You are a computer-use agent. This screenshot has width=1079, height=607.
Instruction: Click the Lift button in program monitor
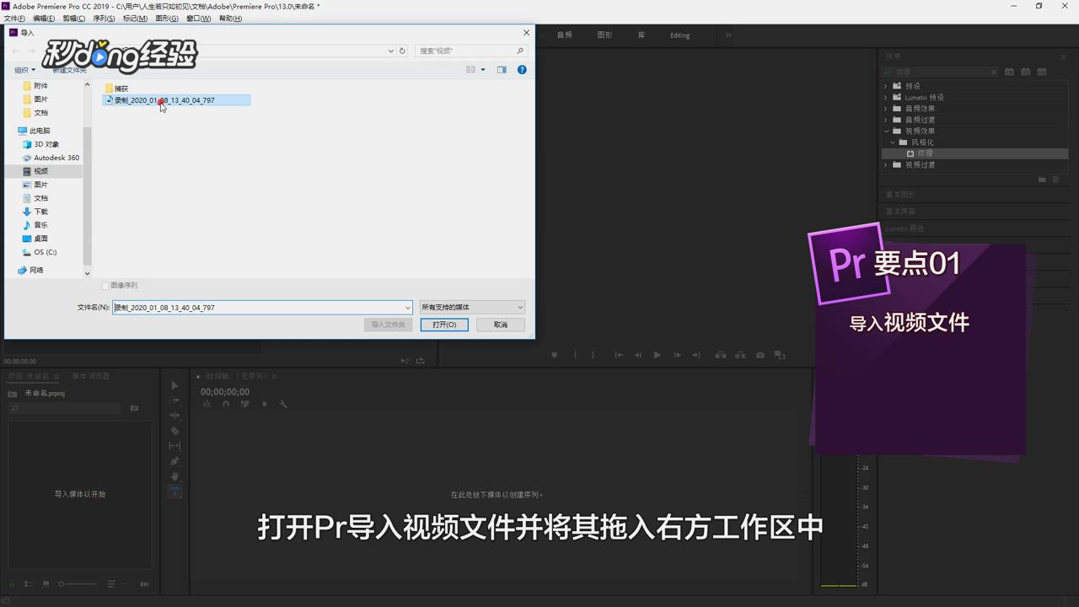point(721,355)
